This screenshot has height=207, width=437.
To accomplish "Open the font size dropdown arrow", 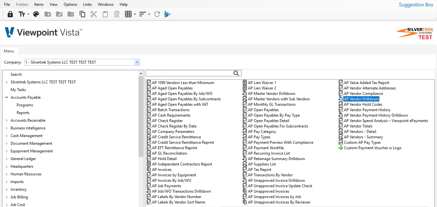I will click(x=28, y=14).
